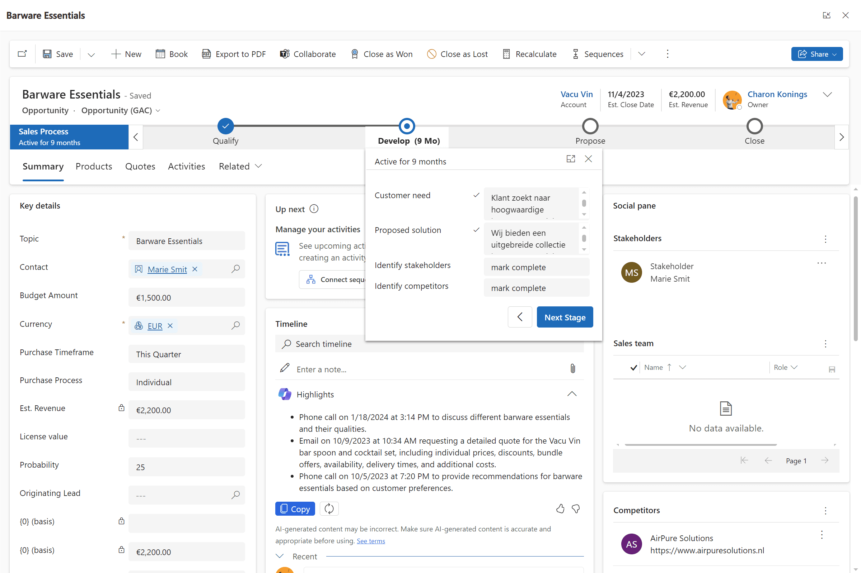861x573 pixels.
Task: Regenerate the Highlights summary
Action: point(329,509)
